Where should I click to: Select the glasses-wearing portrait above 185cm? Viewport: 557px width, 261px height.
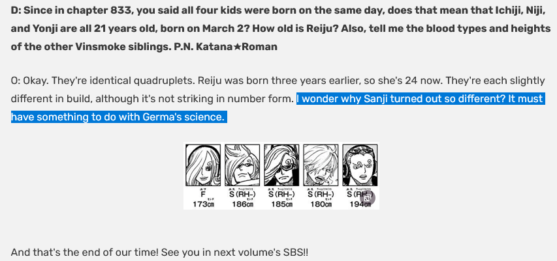click(x=281, y=165)
